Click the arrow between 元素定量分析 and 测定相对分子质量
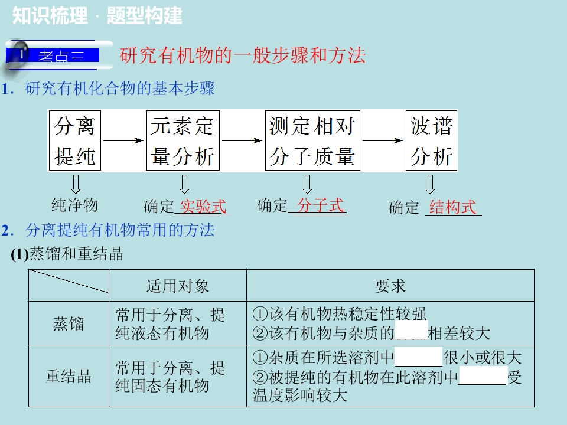The height and width of the screenshot is (425, 567). click(242, 140)
